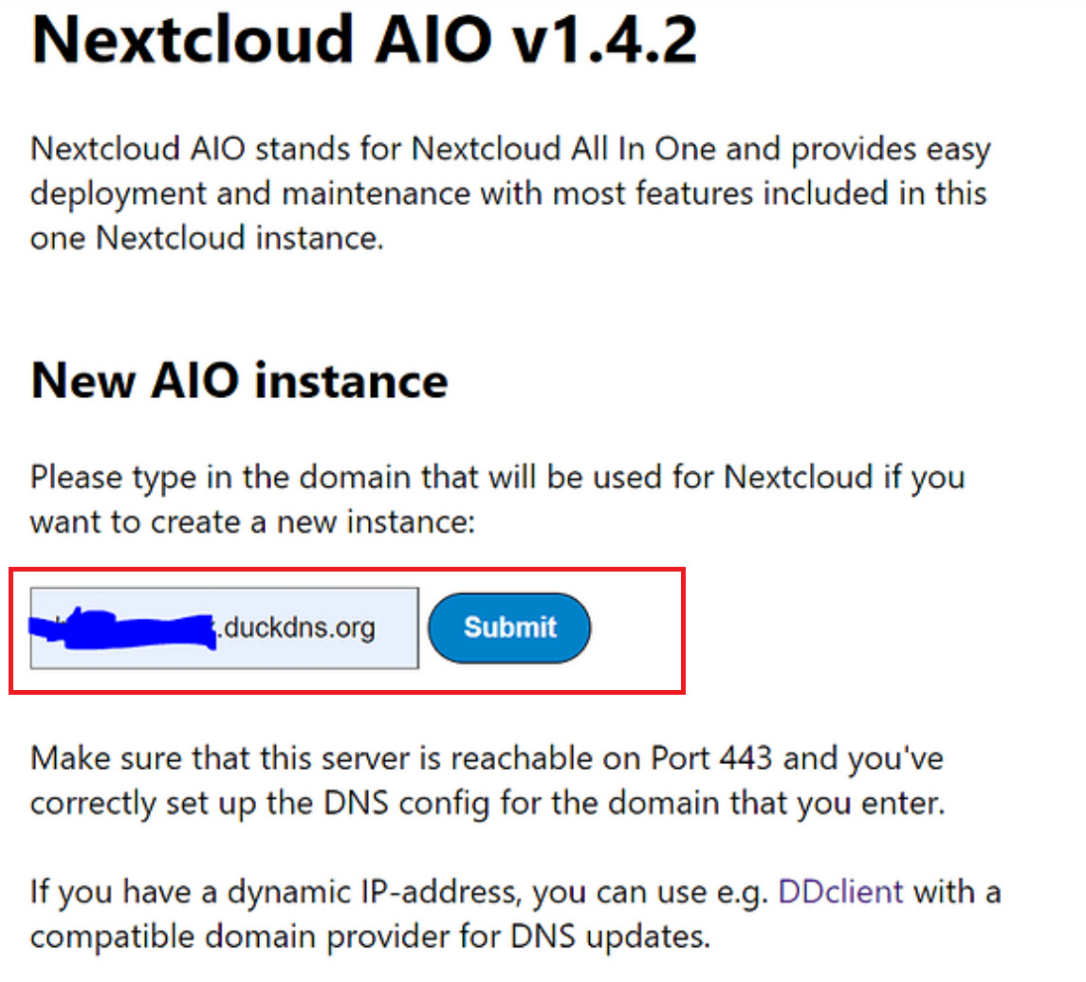Click the .duckdns.org text in the field
Screen dimensions: 1086x982
(x=297, y=627)
